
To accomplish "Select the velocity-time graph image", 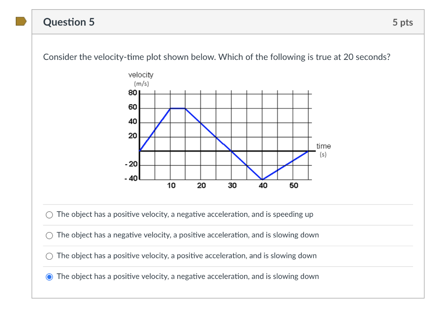I will point(219,131).
